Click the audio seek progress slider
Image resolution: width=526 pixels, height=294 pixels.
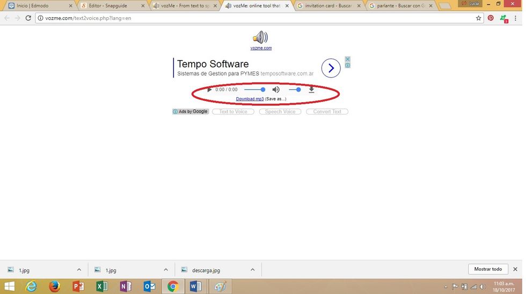coord(254,90)
